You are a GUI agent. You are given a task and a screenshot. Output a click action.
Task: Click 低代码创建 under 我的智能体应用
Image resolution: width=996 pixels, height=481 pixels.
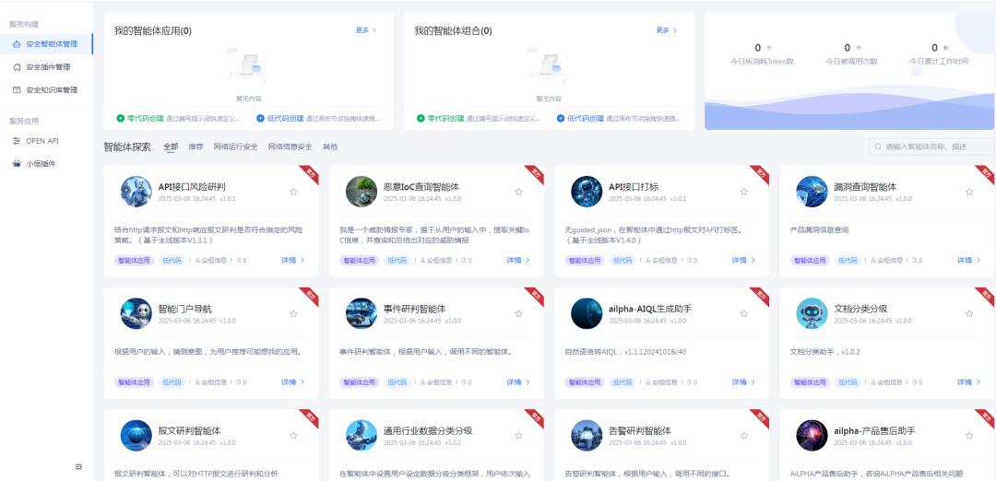coord(280,118)
